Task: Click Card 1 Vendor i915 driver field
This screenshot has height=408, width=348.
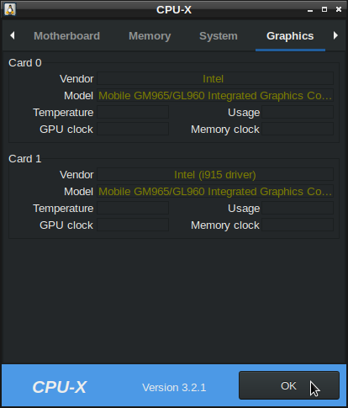Action: coord(215,175)
